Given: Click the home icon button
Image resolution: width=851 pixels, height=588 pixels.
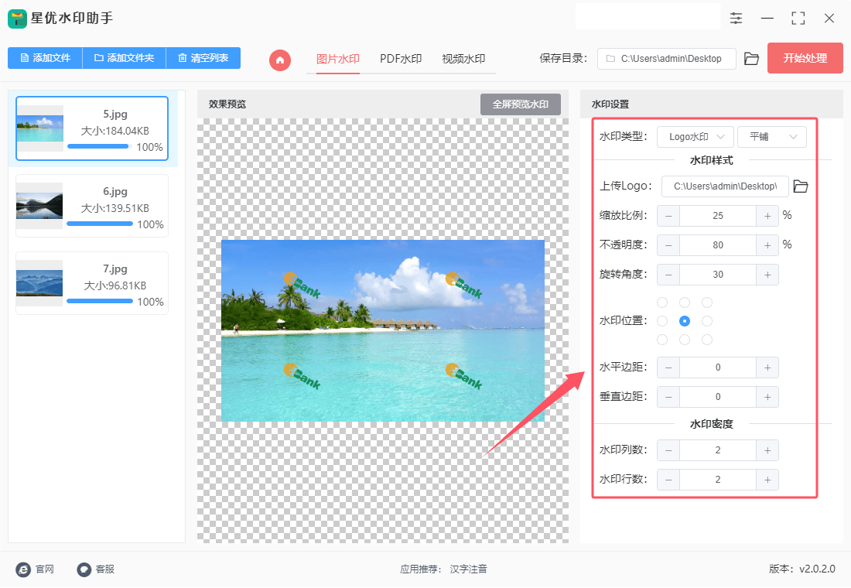Looking at the screenshot, I should (280, 60).
